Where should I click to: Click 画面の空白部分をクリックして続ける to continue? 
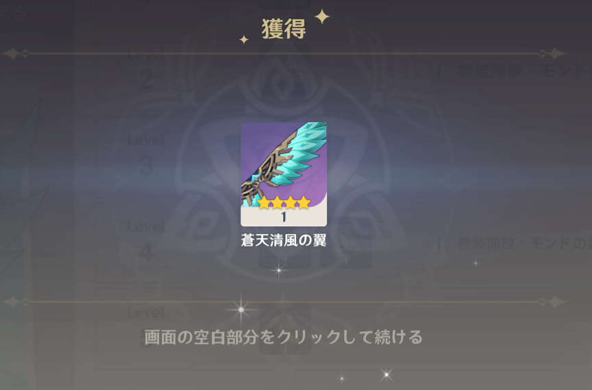click(x=283, y=337)
